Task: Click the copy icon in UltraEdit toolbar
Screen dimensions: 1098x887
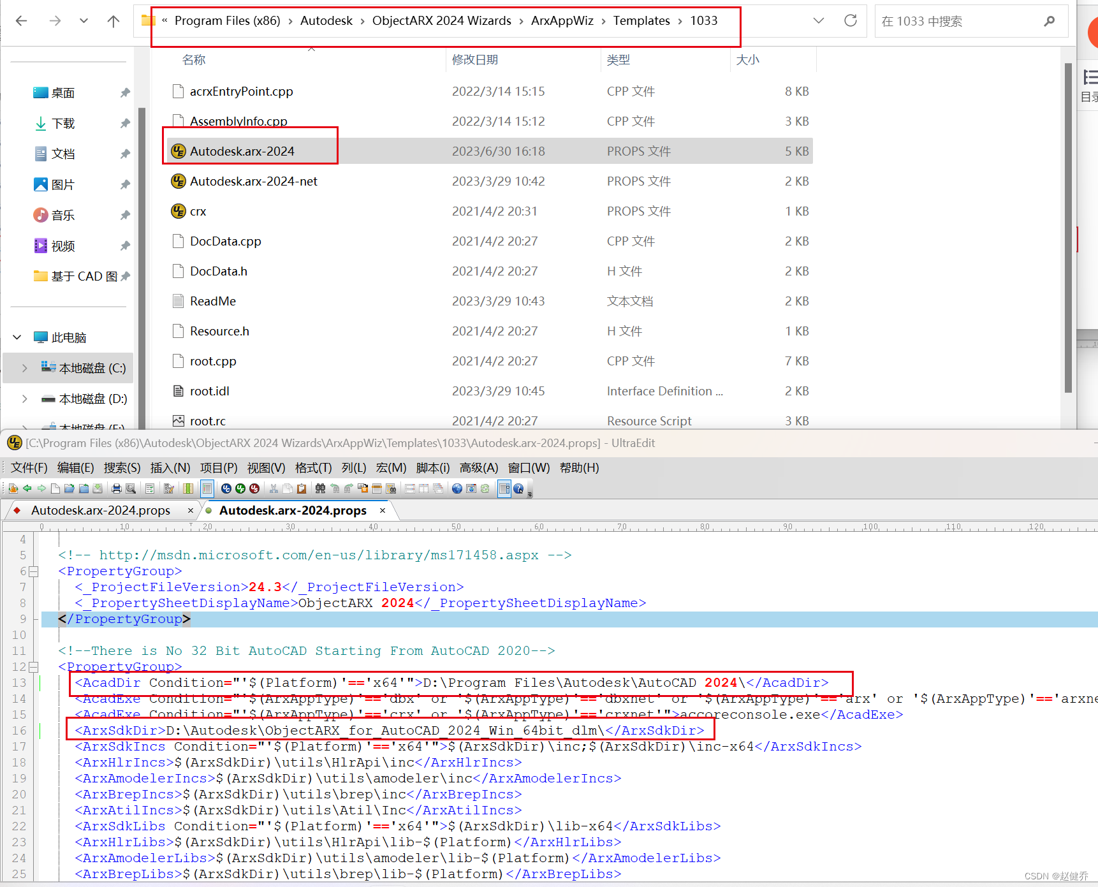Action: [x=288, y=488]
